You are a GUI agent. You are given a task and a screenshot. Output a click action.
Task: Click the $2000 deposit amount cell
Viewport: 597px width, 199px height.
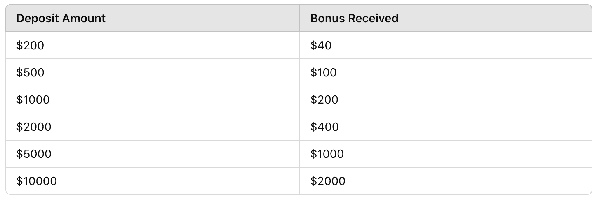point(34,127)
